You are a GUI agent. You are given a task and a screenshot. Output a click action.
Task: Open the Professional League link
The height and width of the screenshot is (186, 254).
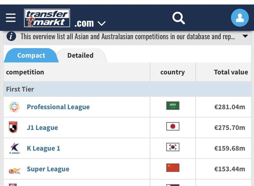58,107
